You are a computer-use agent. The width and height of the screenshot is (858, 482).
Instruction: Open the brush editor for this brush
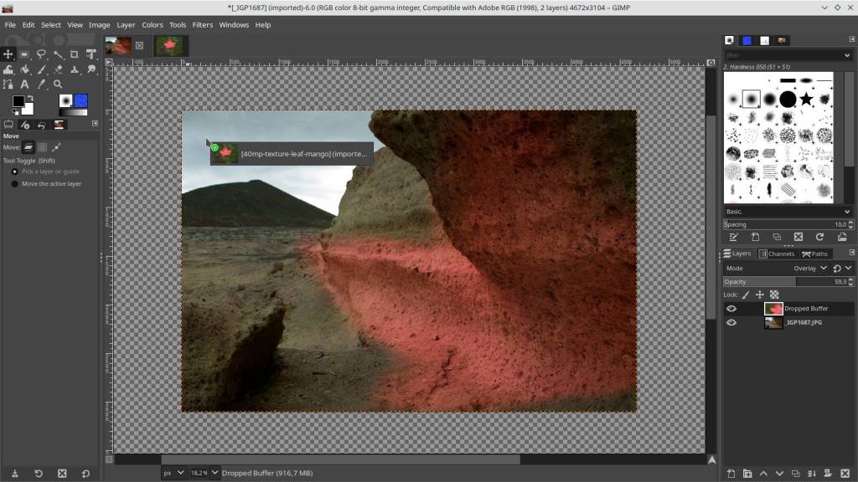tap(734, 237)
